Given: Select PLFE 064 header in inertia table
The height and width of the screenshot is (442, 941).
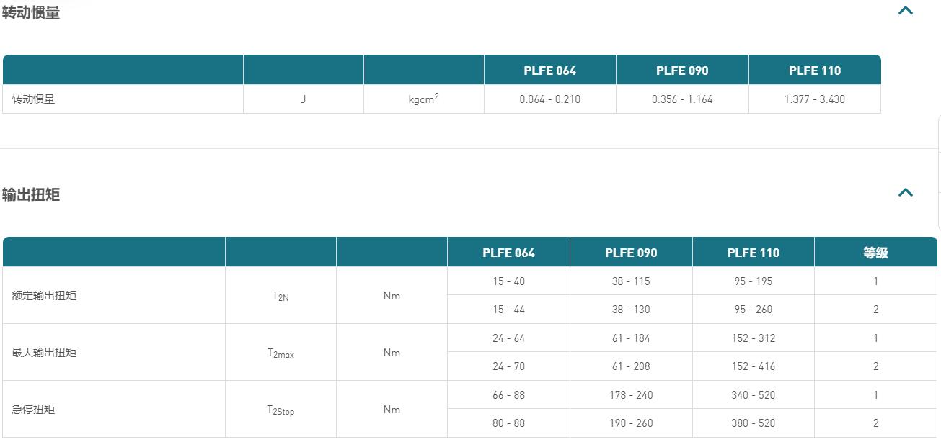Looking at the screenshot, I should [549, 71].
